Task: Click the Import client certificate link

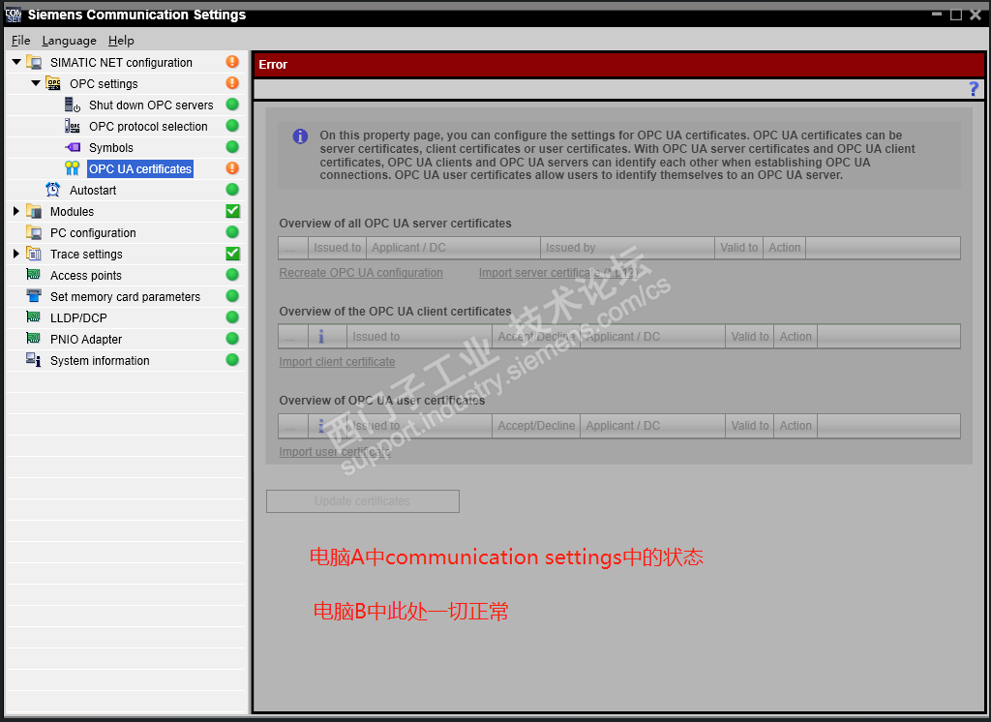Action: [x=337, y=362]
